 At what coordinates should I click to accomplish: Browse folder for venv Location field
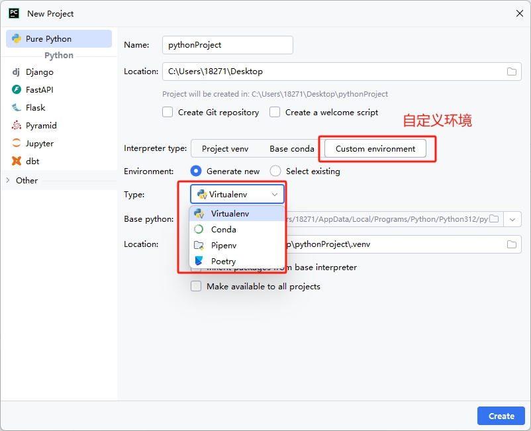(511, 244)
